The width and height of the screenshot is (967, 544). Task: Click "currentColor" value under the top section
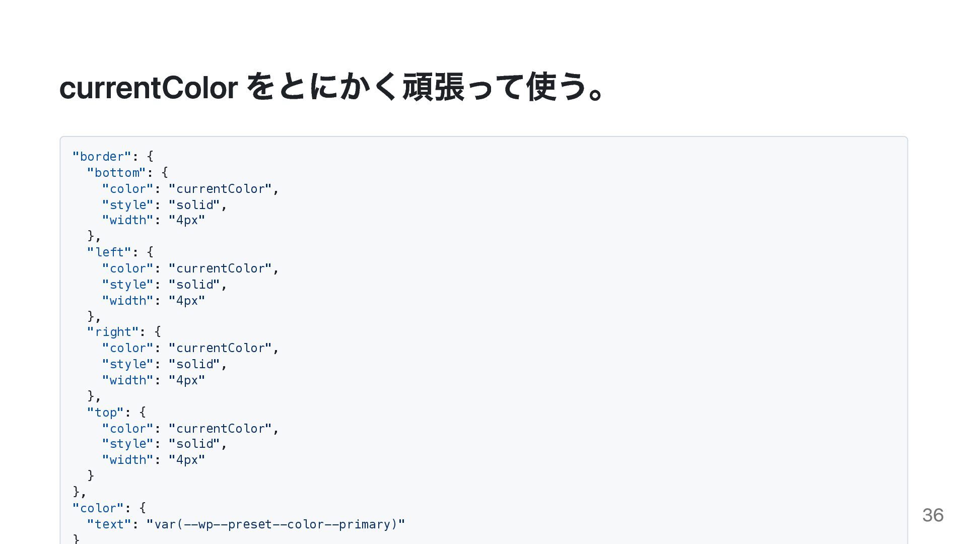pyautogui.click(x=220, y=429)
